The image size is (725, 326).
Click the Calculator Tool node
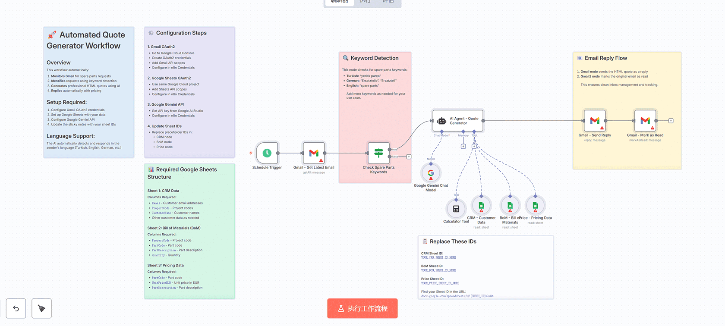[x=456, y=209]
